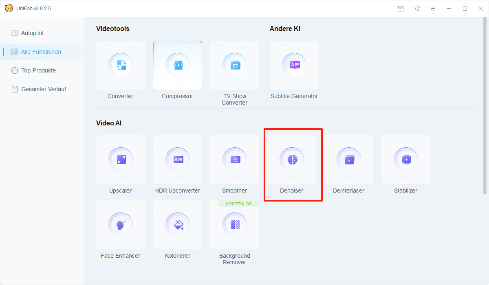Click the Upscaler AI icon
Screen dimensions: 489x285
pos(121,160)
